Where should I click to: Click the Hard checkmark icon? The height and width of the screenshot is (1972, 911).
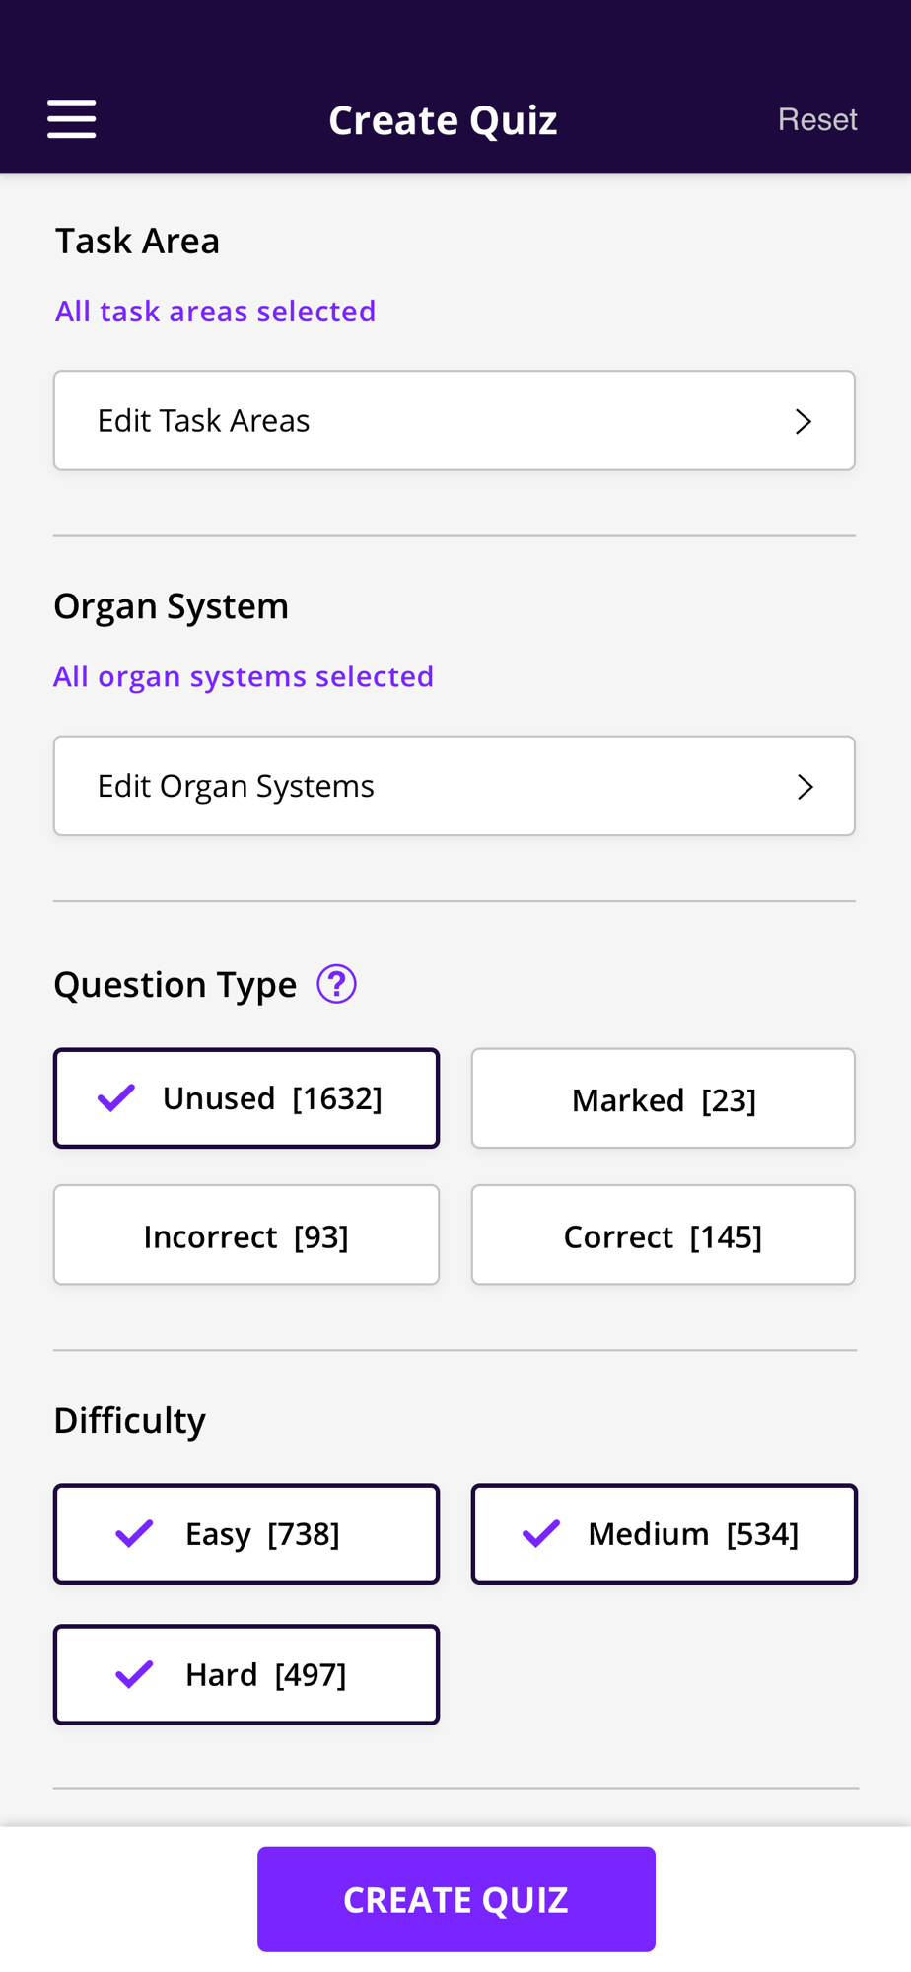point(134,1674)
